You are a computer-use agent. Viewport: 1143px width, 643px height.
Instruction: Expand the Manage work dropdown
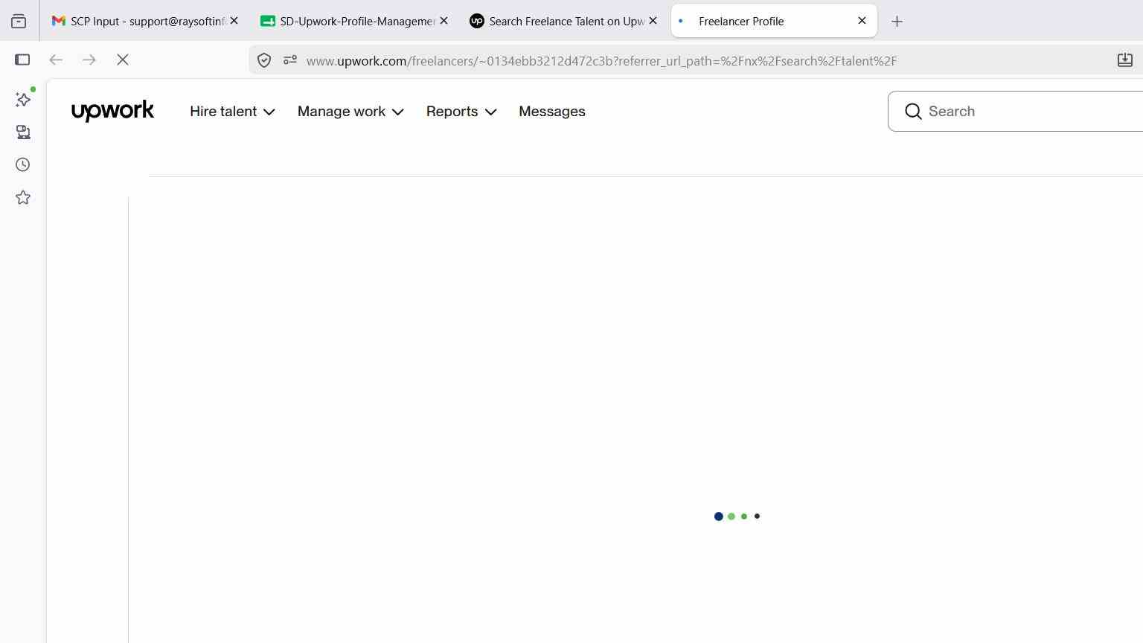pos(350,112)
